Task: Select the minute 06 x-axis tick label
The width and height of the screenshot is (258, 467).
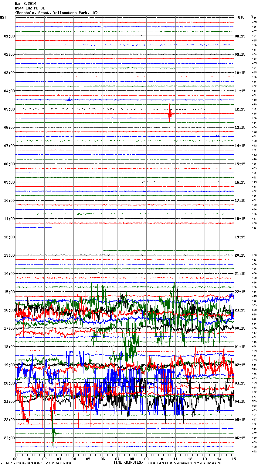Action: (103, 459)
